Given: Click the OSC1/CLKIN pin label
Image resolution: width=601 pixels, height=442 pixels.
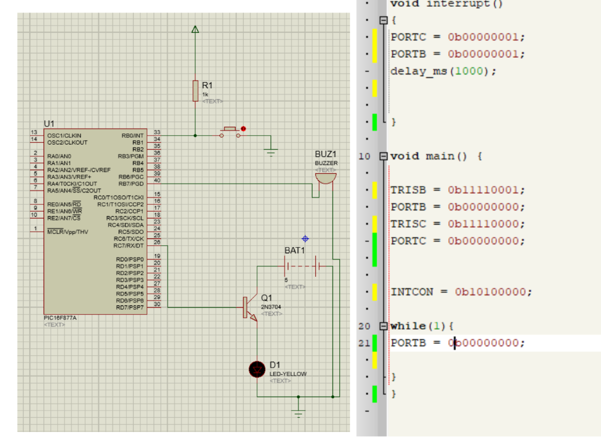Looking at the screenshot, I should coord(64,136).
